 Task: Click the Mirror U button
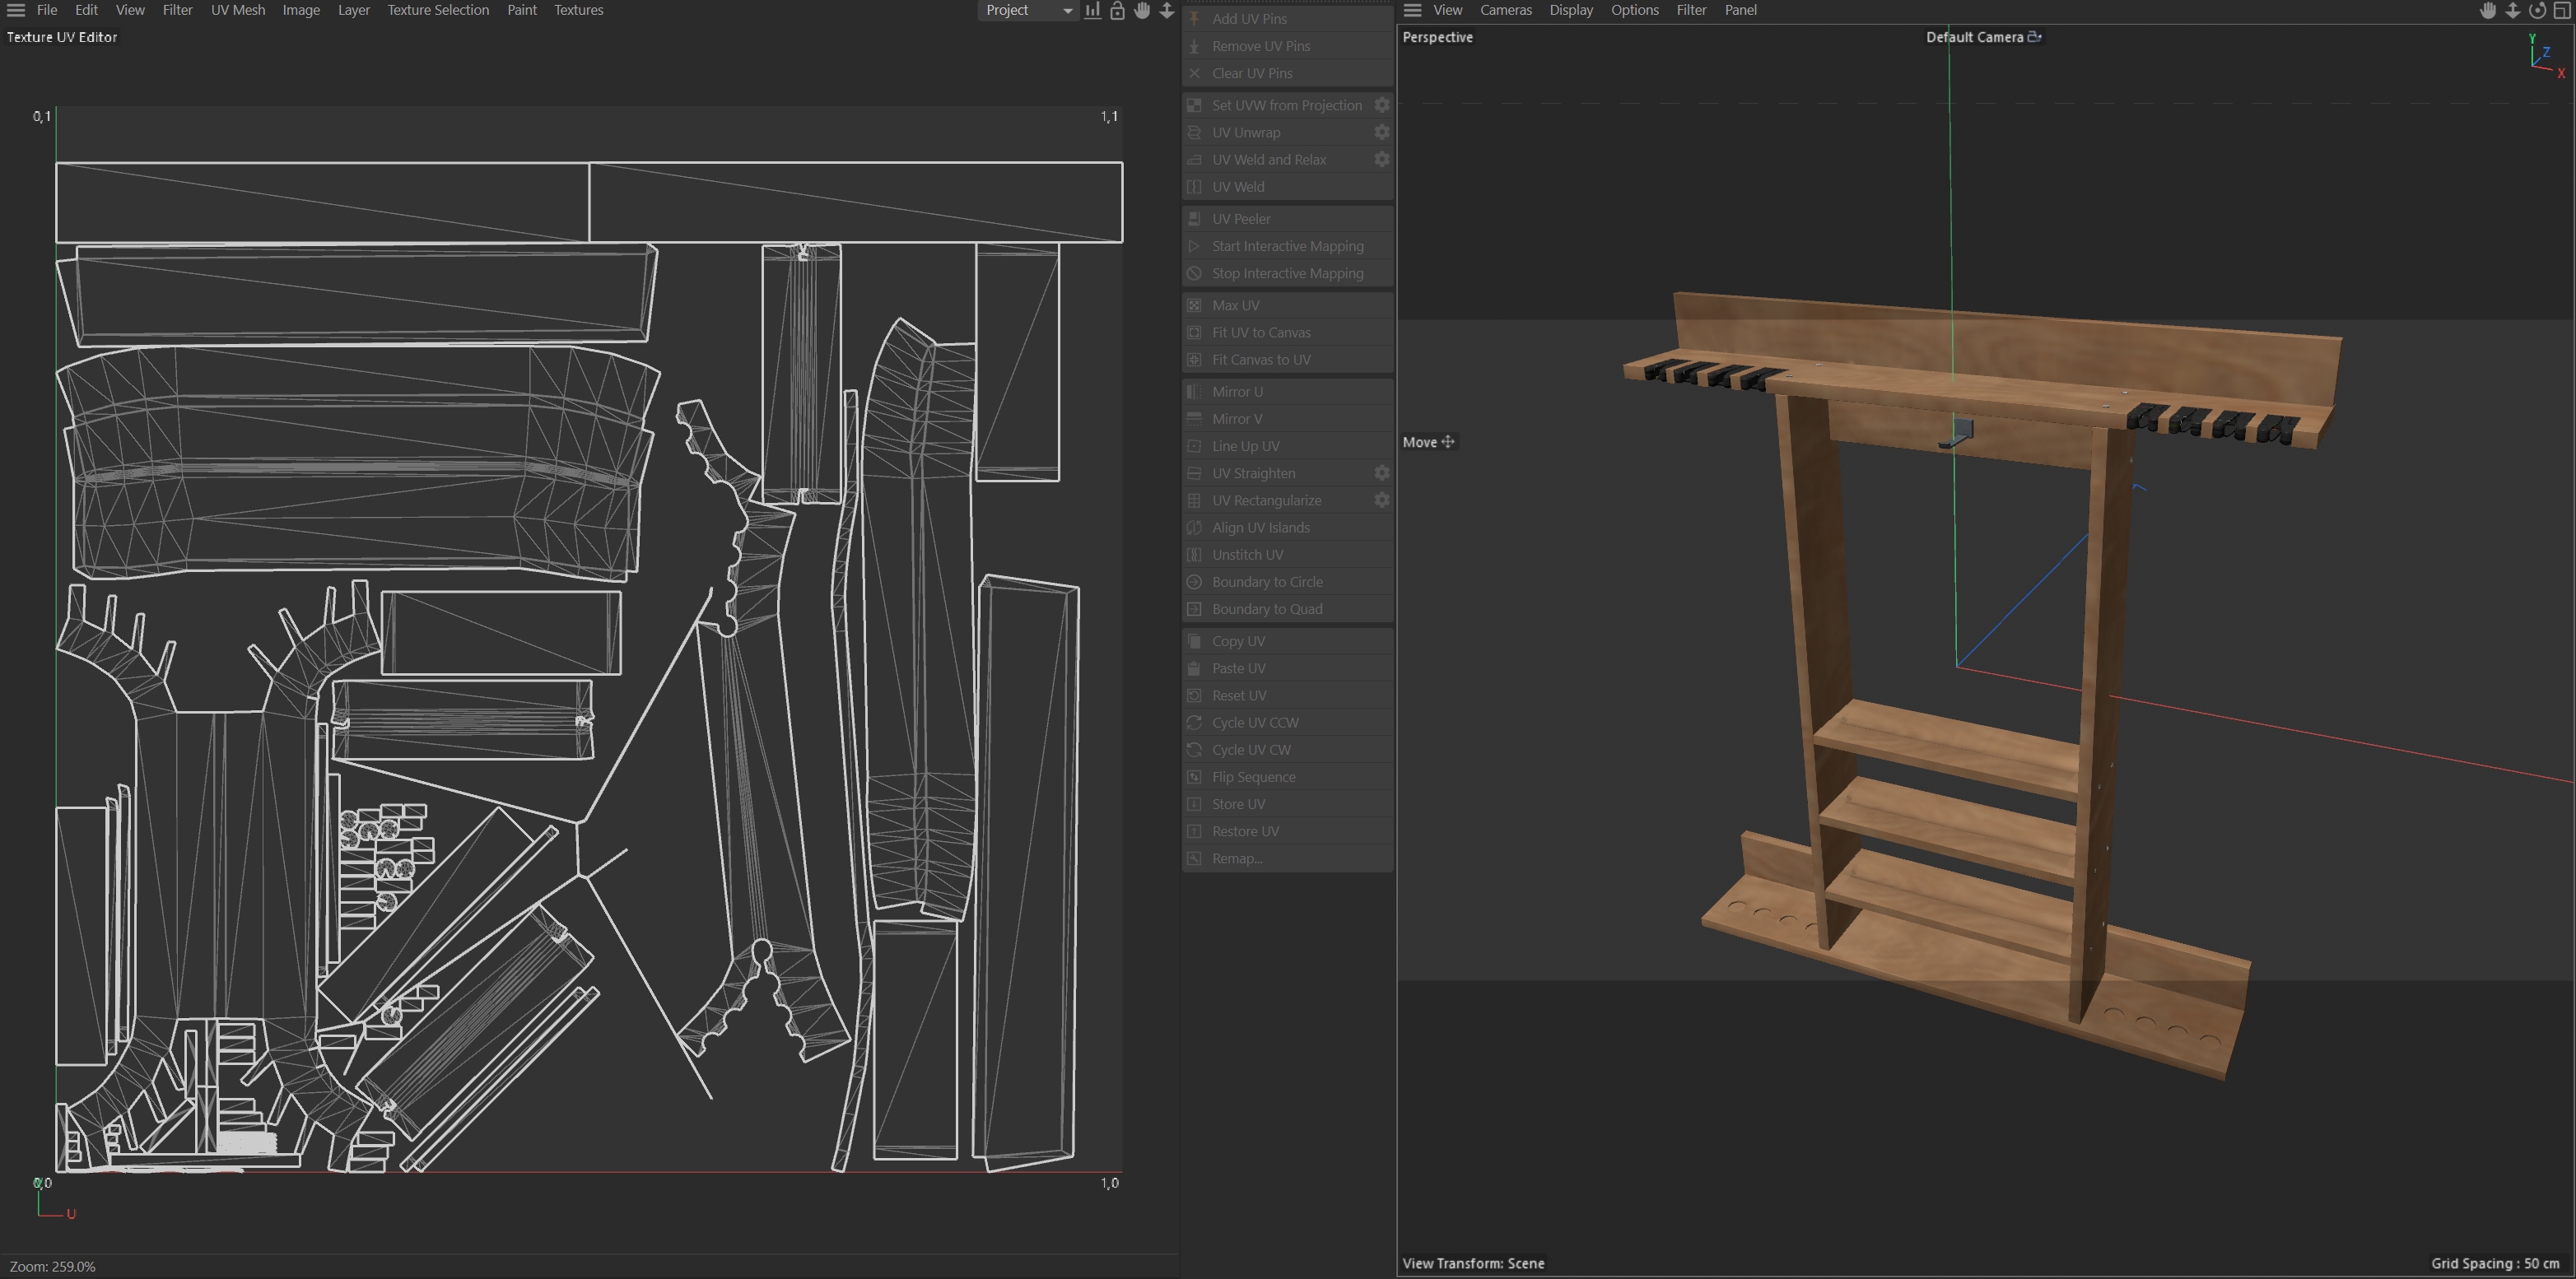click(x=1237, y=391)
